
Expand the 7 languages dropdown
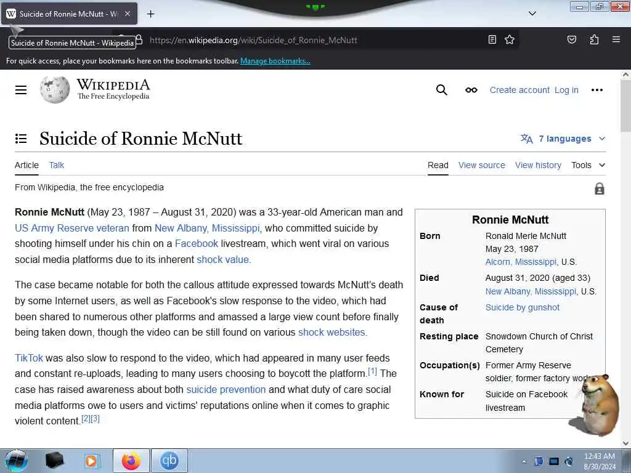pyautogui.click(x=563, y=139)
